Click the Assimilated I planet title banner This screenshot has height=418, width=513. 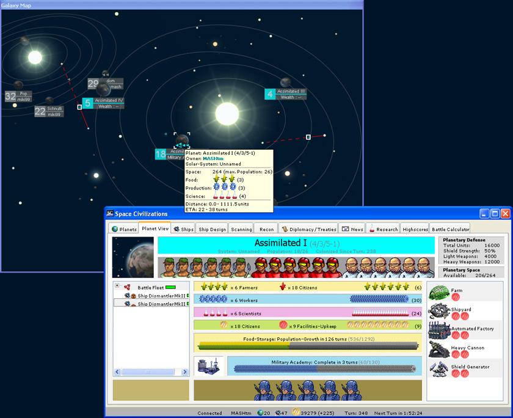[296, 246]
